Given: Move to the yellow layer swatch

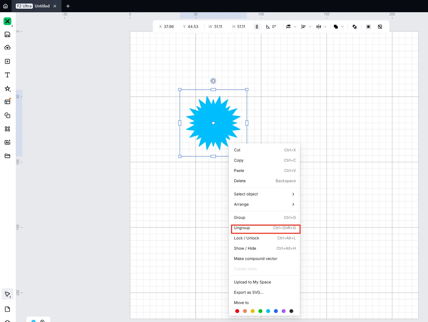Looking at the screenshot, I should [253, 311].
